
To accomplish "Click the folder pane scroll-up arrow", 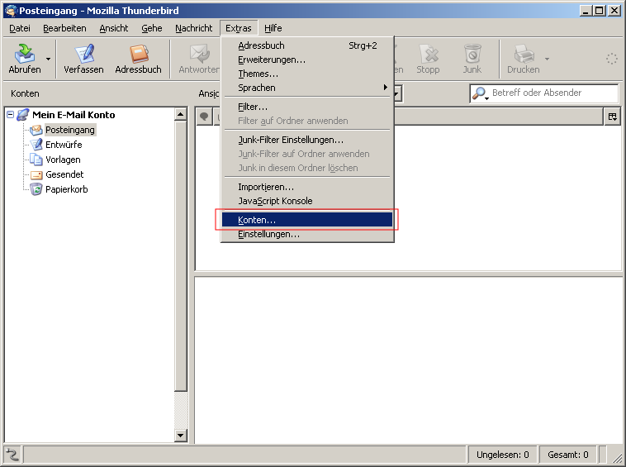I will click(181, 115).
